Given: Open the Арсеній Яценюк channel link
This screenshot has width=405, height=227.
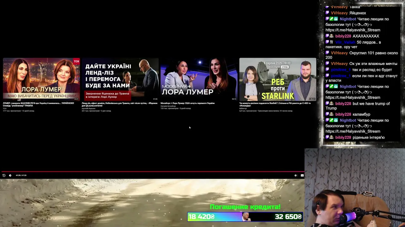Looking at the screenshot, I should (88, 108).
